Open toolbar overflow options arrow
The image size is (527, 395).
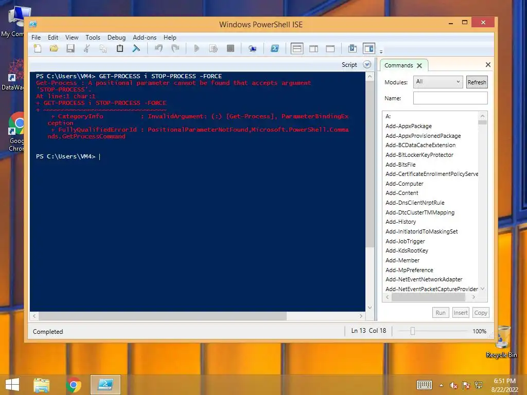tap(381, 52)
